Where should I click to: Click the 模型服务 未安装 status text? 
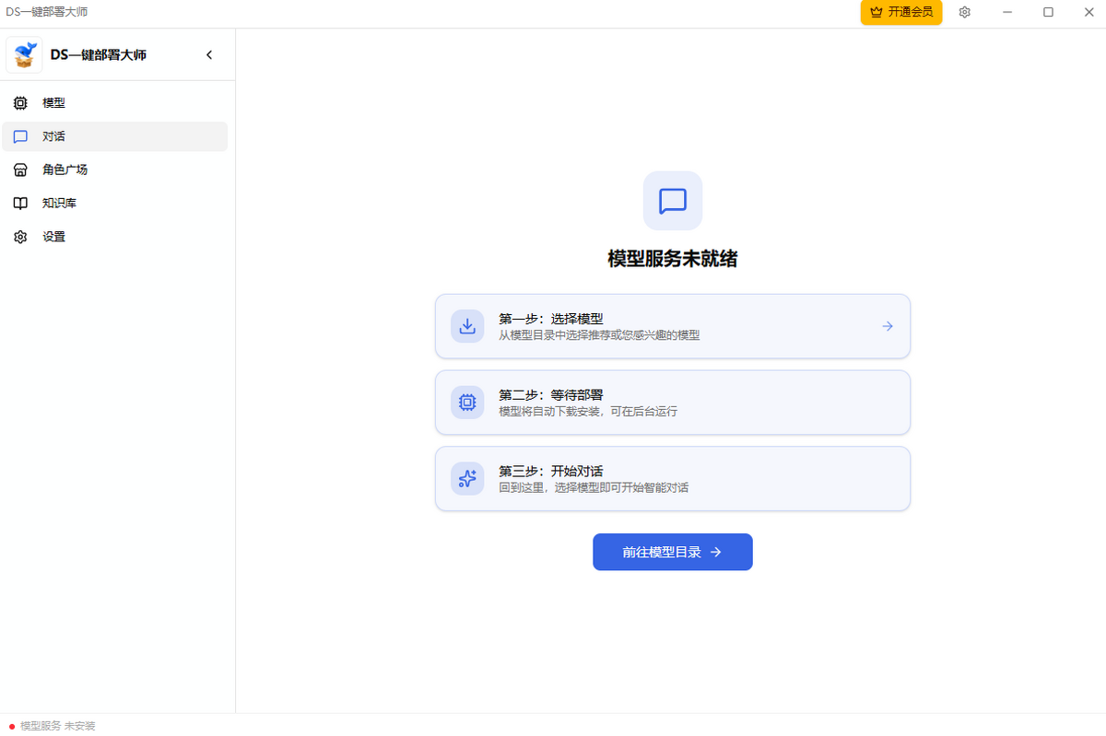(58, 726)
